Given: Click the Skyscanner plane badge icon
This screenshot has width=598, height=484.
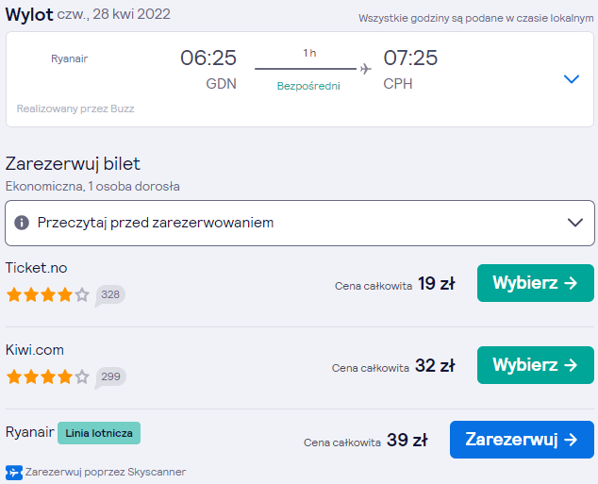Looking at the screenshot, I should (14, 473).
